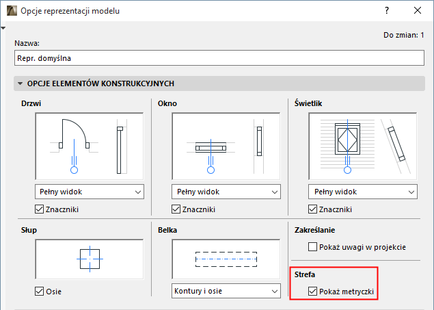Collapse Opcje elementów konstrukcyjnych section
Viewport: 434px width, 310px height.
point(19,83)
